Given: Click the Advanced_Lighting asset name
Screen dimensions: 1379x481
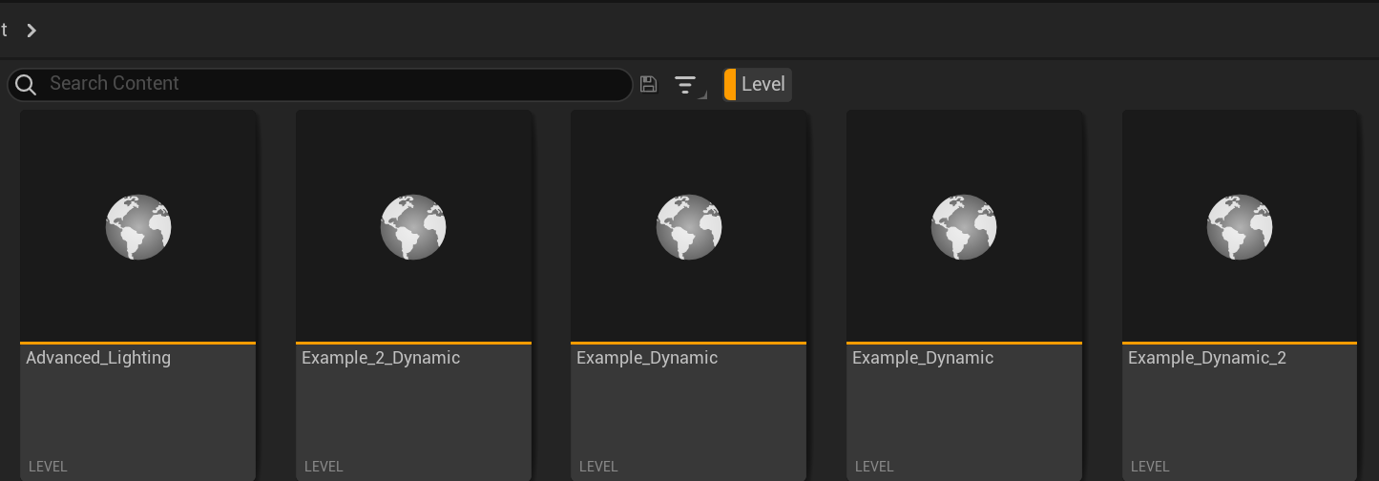Looking at the screenshot, I should [x=98, y=358].
